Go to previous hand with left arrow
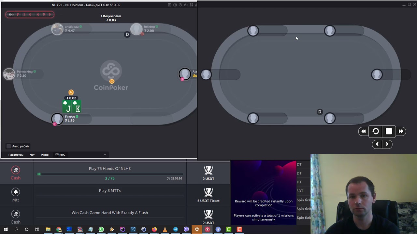 point(377,144)
